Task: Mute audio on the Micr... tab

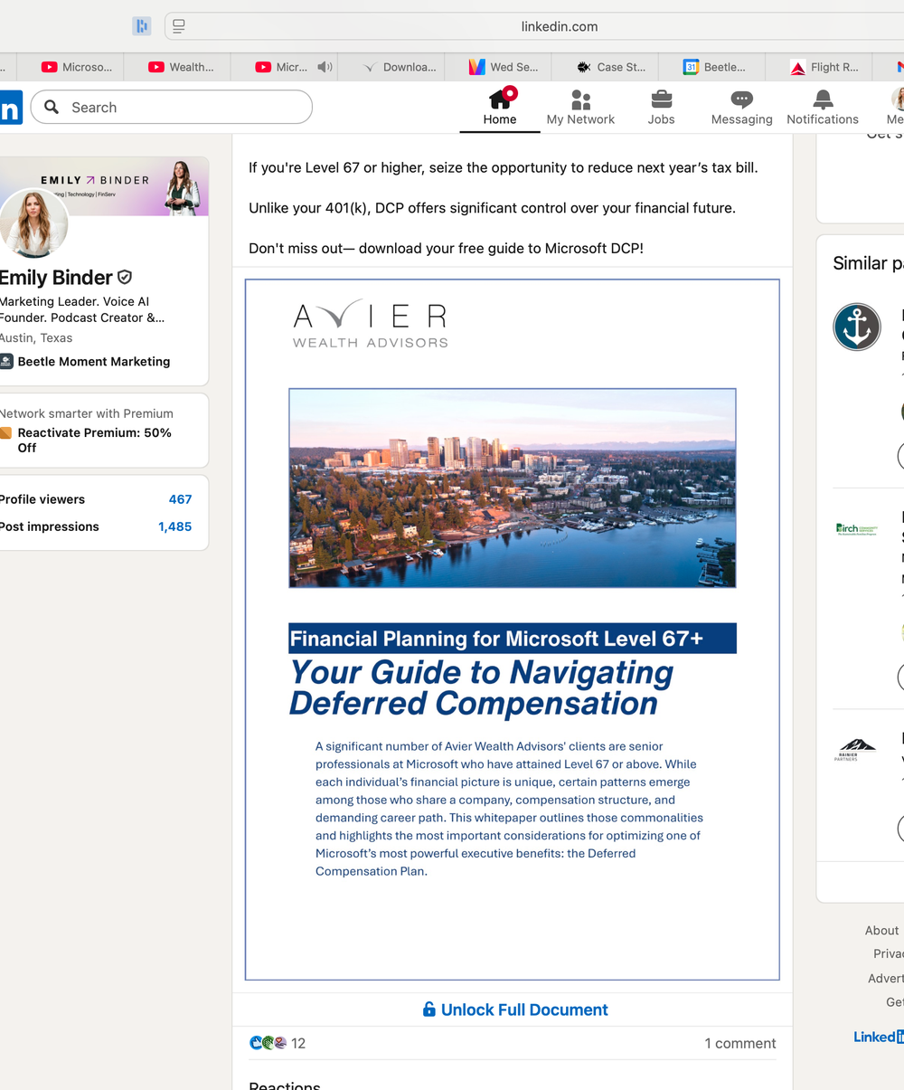Action: pos(325,67)
